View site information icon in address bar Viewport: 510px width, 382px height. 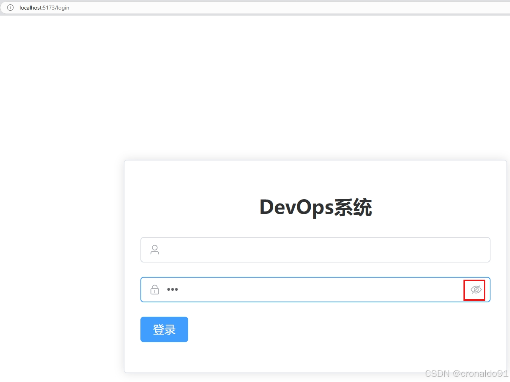10,8
